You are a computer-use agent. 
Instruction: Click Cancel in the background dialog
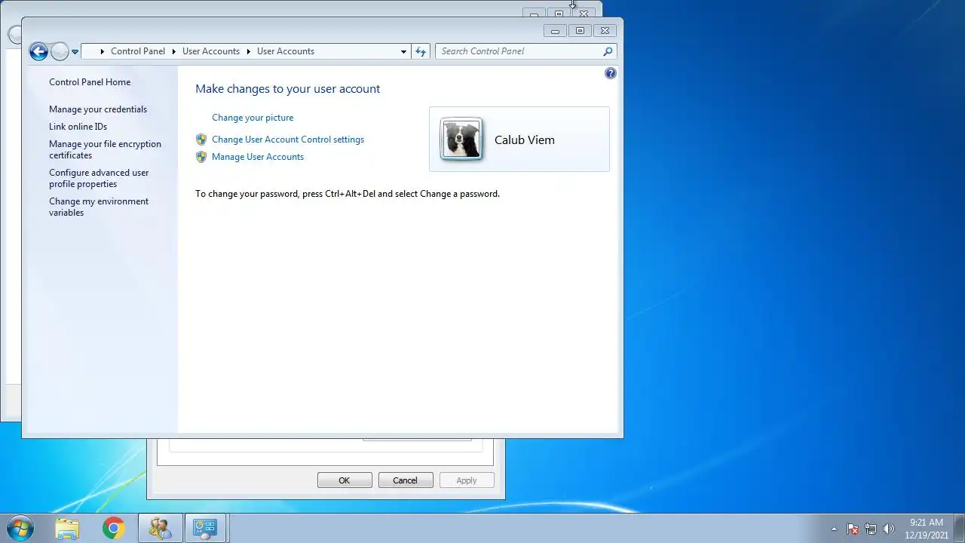click(x=405, y=480)
